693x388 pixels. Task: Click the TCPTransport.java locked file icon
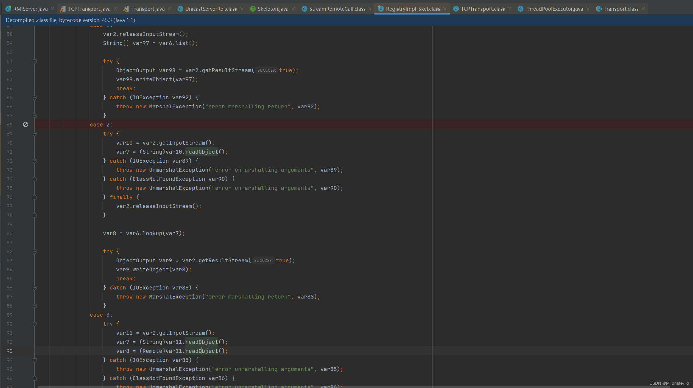coord(63,9)
